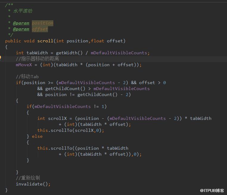Click "this.scrollTo((position * tabWidth" in else block

[83, 148]
